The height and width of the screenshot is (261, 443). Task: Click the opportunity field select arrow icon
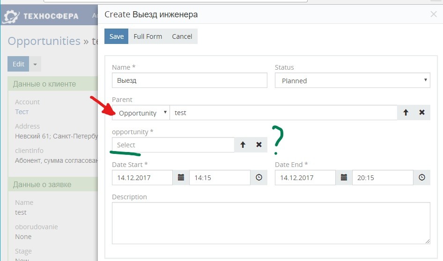(243, 145)
